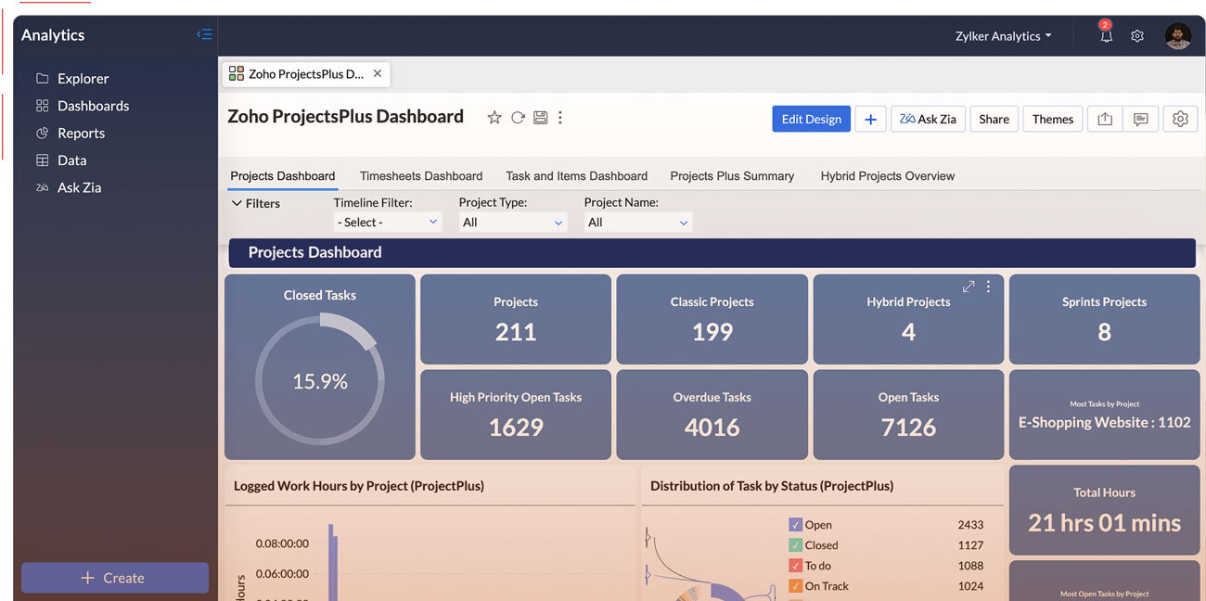Viewport: 1206px width, 601px height.
Task: Click the Projects 211 card
Action: pos(516,319)
